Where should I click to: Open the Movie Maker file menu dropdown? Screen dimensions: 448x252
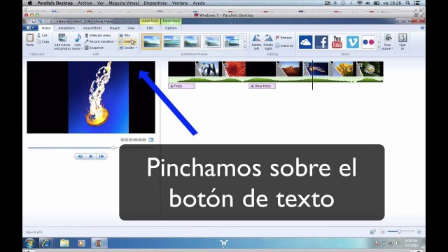(31, 28)
